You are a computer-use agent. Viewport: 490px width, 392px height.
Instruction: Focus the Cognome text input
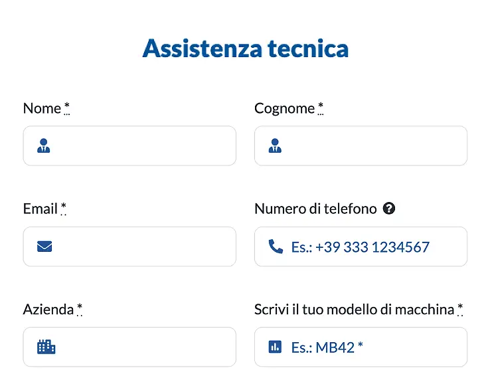[x=361, y=146]
